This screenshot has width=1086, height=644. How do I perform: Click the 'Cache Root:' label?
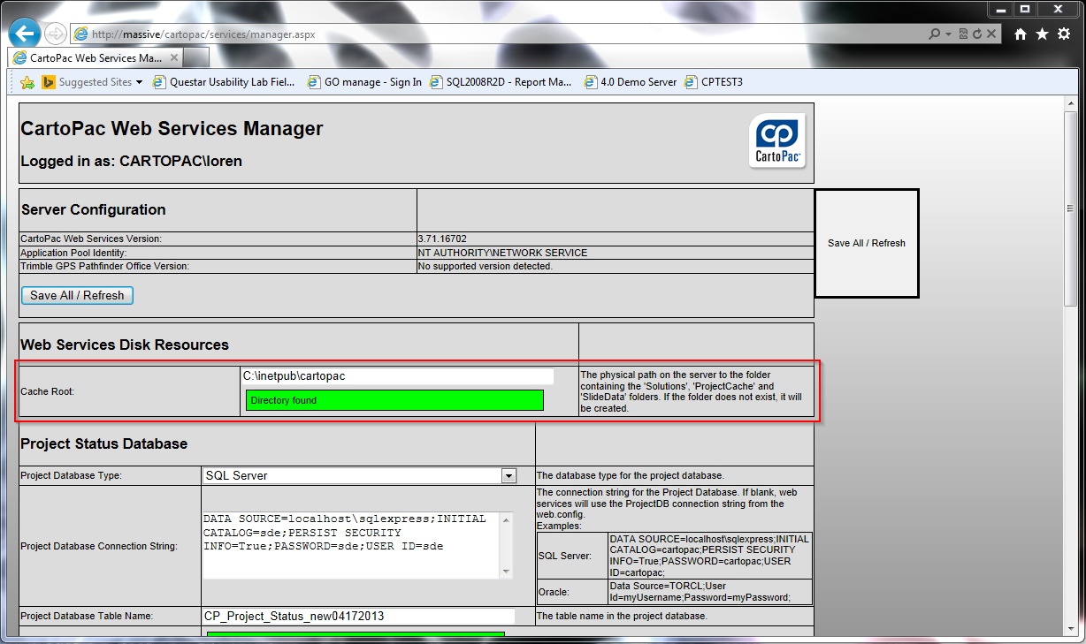(48, 390)
